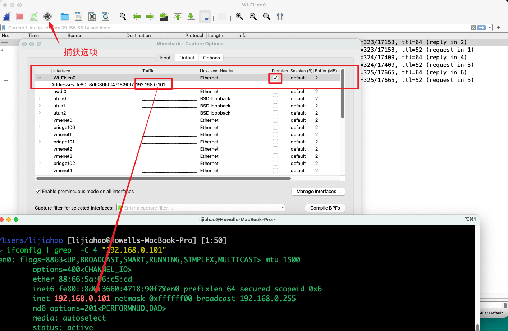Open a capture file with folder icon
This screenshot has height=331, width=508.
tap(65, 17)
